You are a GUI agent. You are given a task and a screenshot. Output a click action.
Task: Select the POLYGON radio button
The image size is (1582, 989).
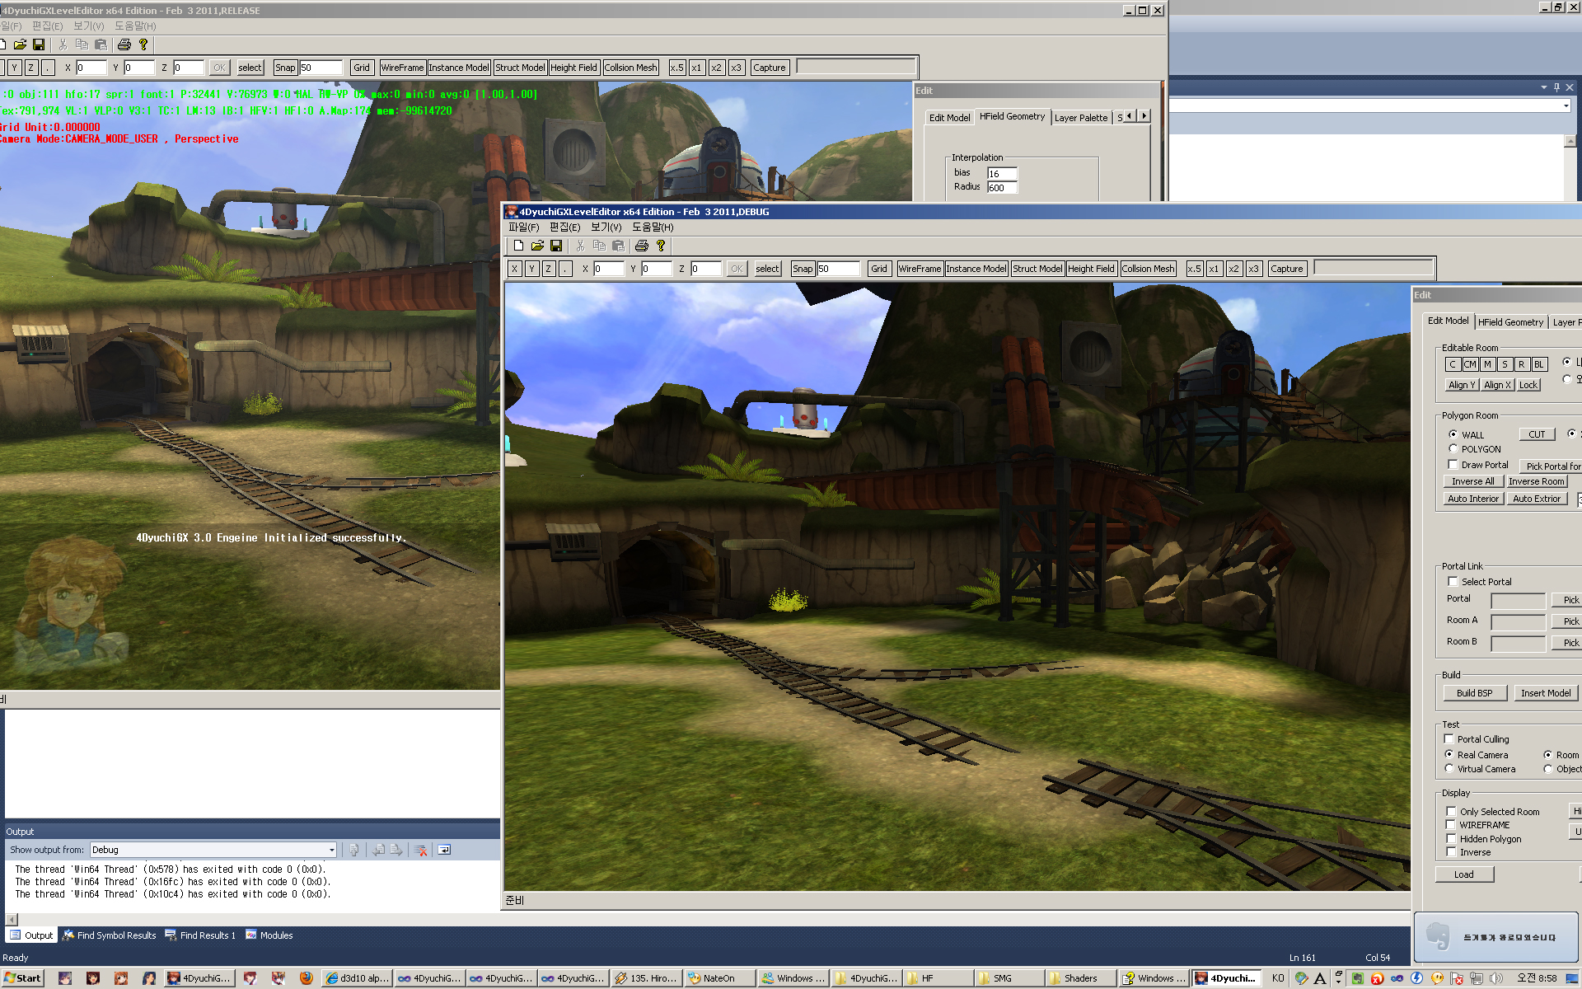[1453, 449]
